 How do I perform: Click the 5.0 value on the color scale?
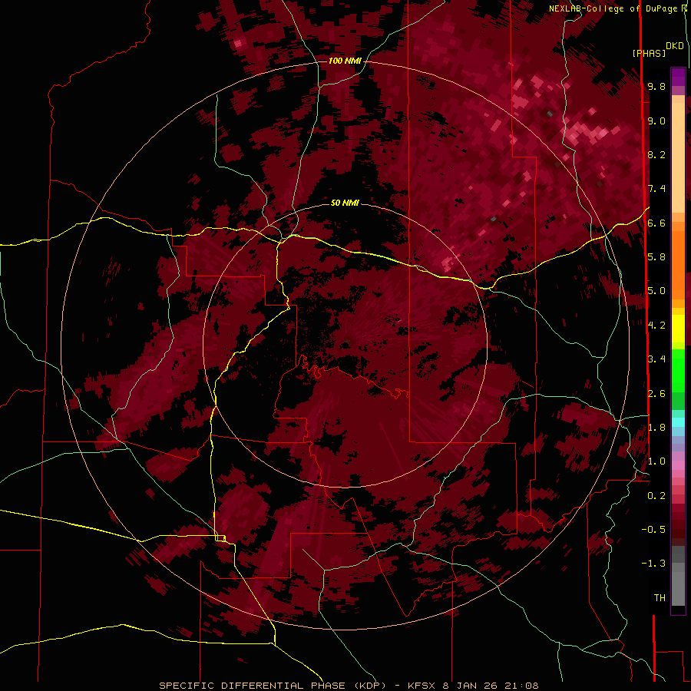[x=656, y=291]
